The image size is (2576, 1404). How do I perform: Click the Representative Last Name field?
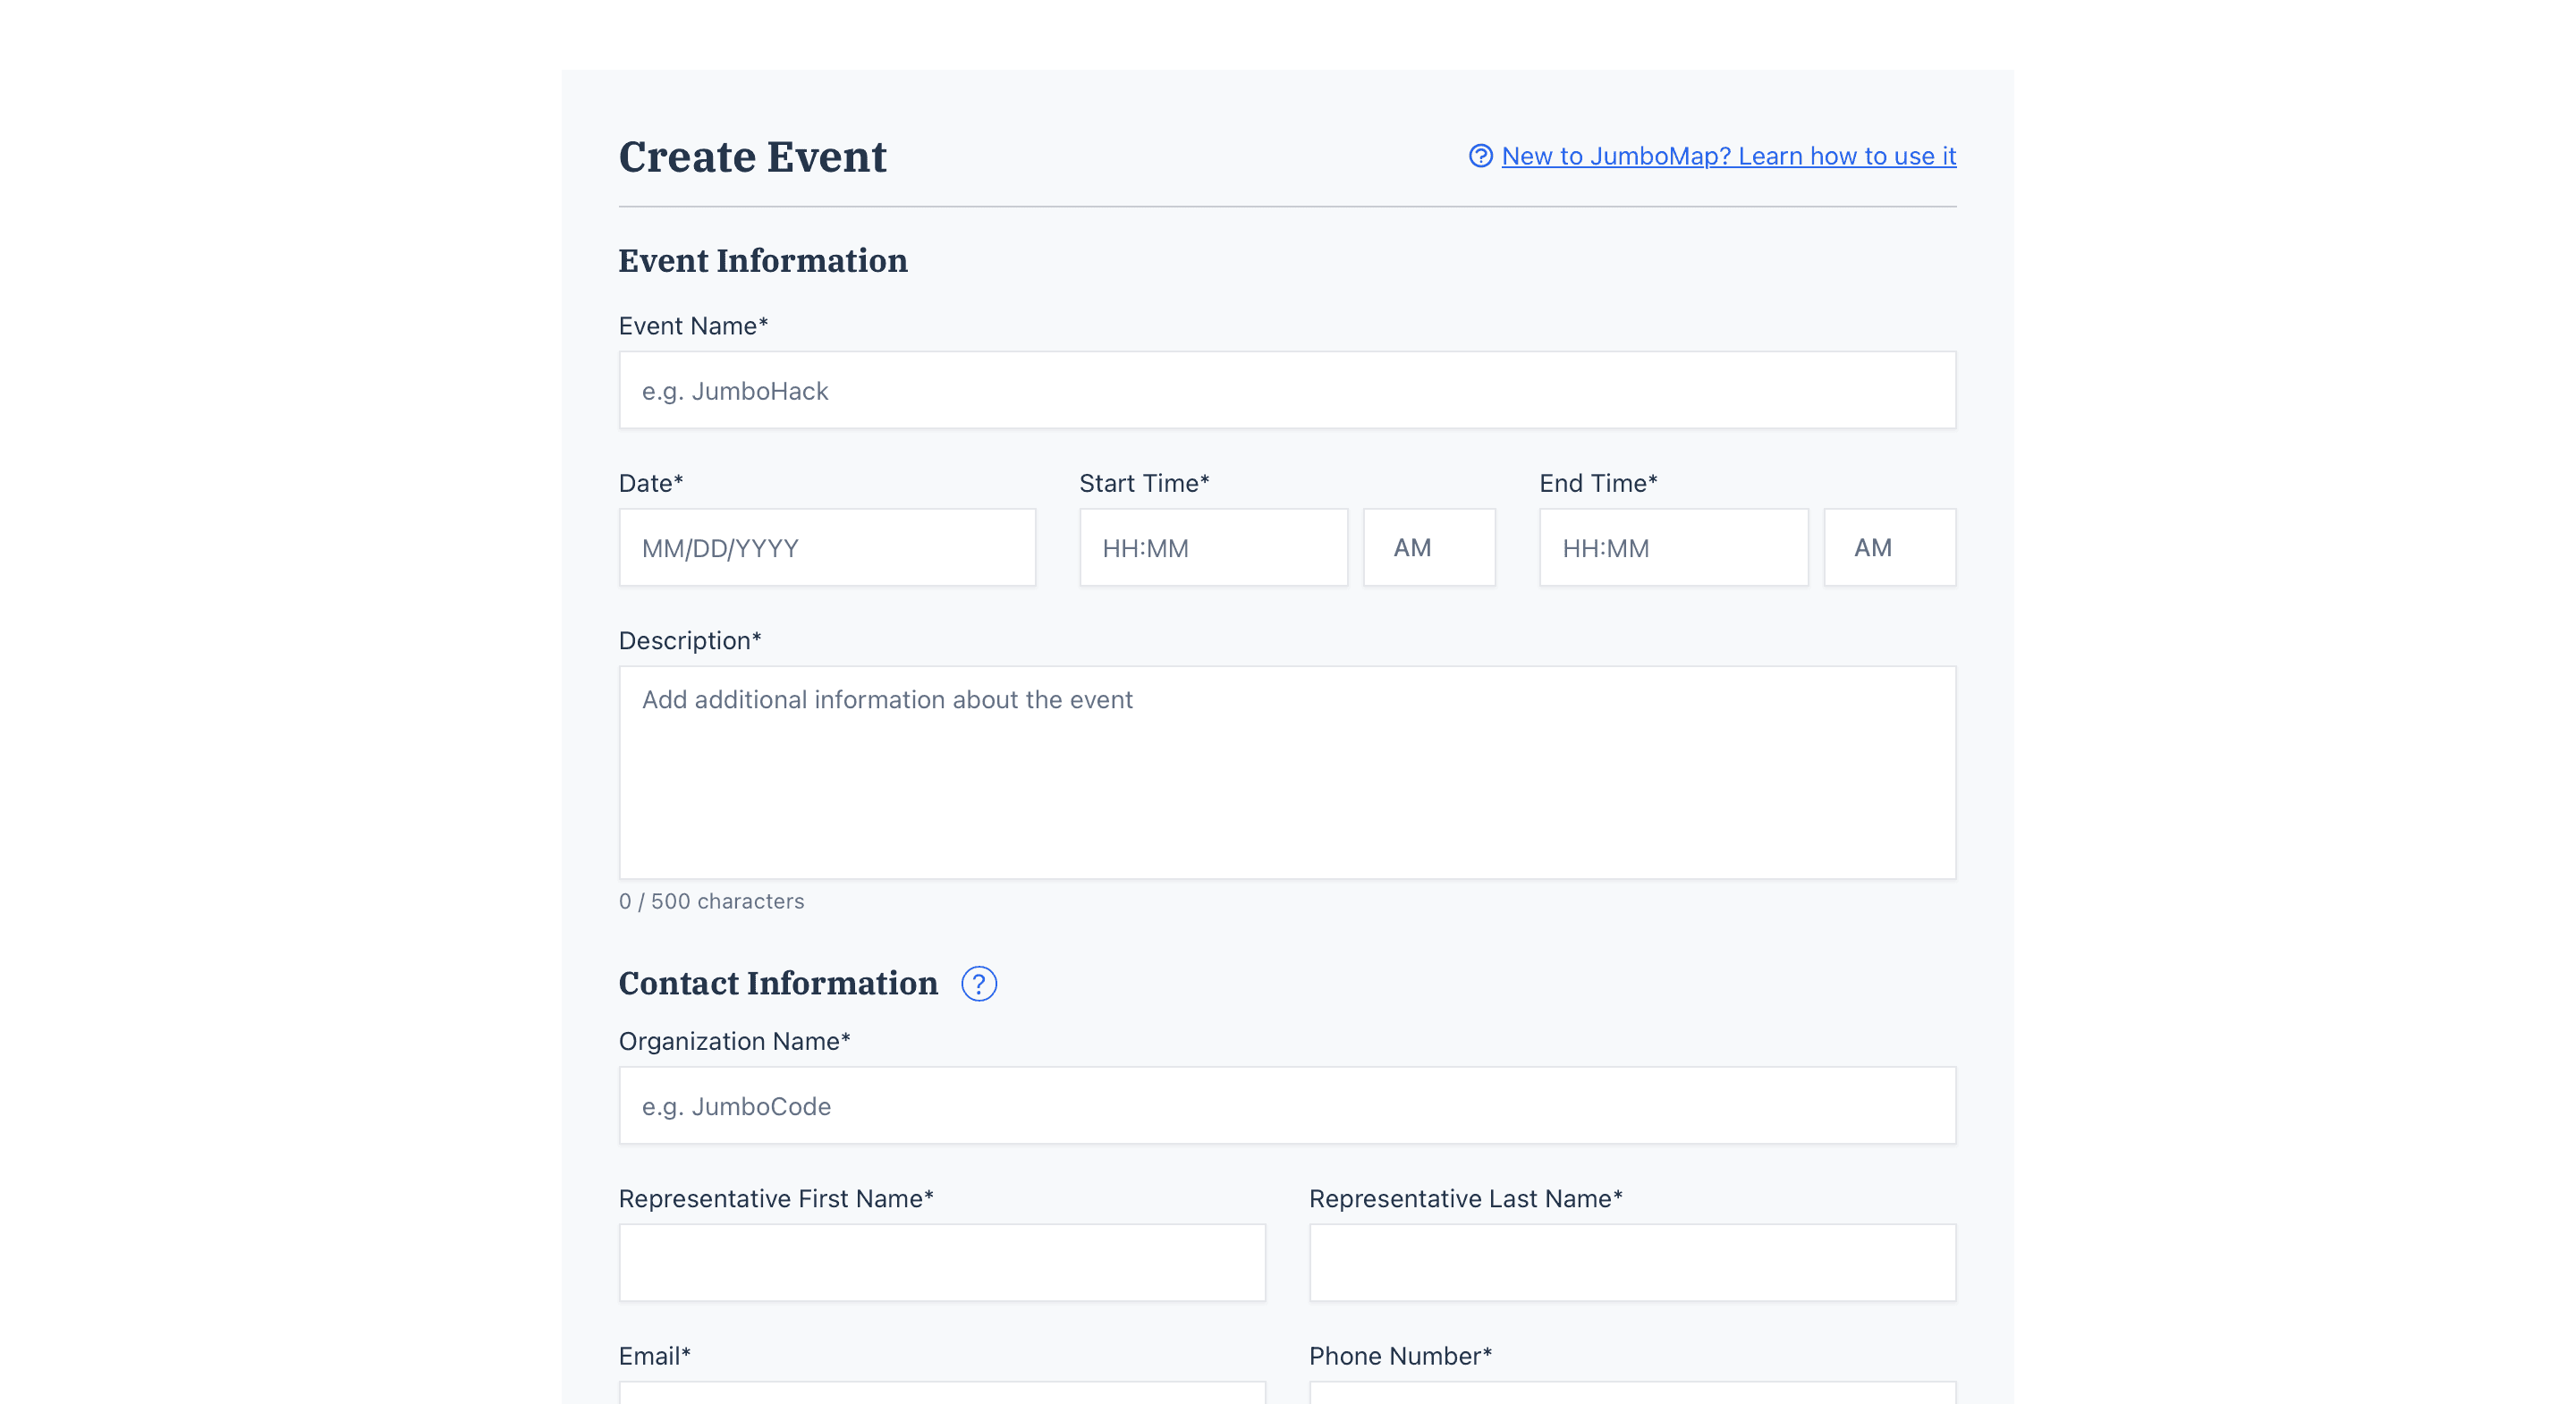coord(1631,1262)
